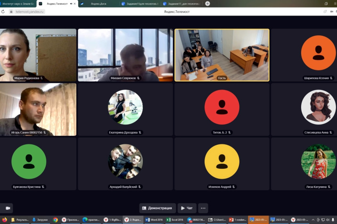The height and width of the screenshot is (224, 337).
Task: Click the speaker icon on the Телемост tab
Action: (71, 3)
